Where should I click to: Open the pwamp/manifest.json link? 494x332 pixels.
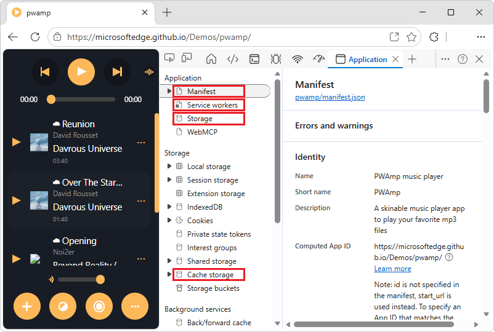pos(330,97)
